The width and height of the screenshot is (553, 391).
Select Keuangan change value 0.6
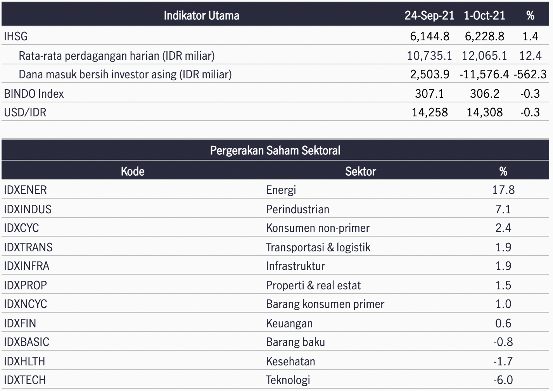pyautogui.click(x=503, y=324)
